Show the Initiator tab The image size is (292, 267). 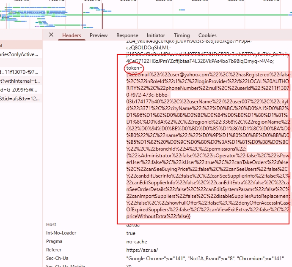click(156, 35)
